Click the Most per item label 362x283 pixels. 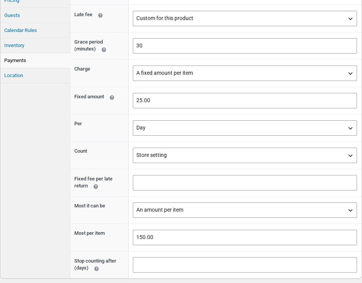pos(90,233)
